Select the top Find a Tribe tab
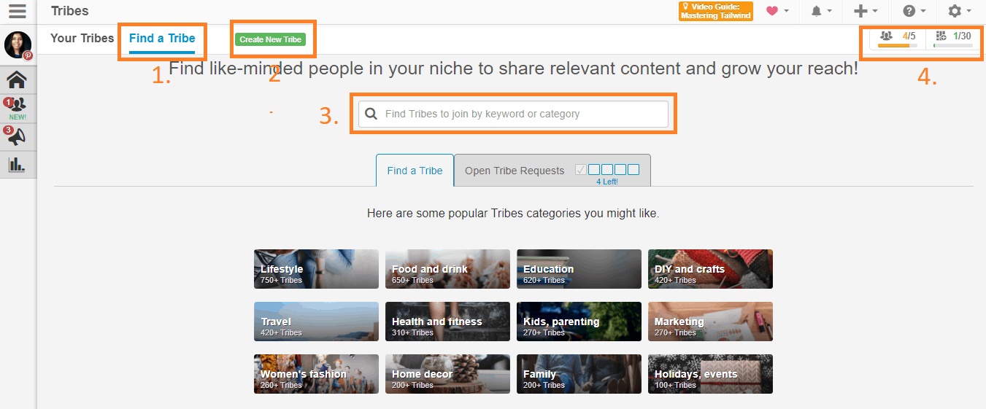 [162, 38]
